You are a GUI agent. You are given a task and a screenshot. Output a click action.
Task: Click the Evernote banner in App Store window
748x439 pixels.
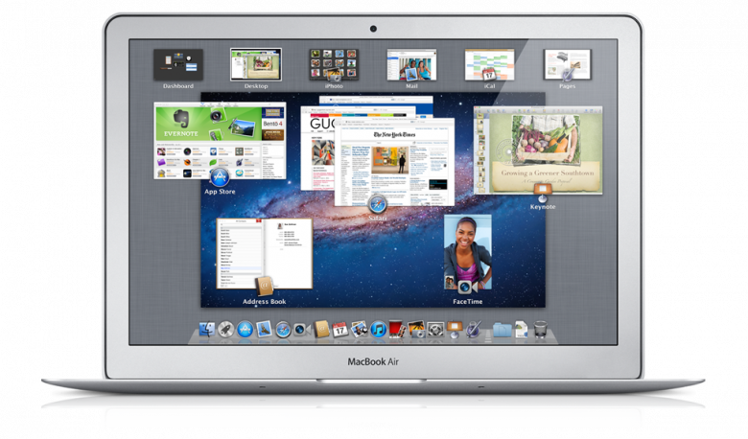tap(207, 124)
